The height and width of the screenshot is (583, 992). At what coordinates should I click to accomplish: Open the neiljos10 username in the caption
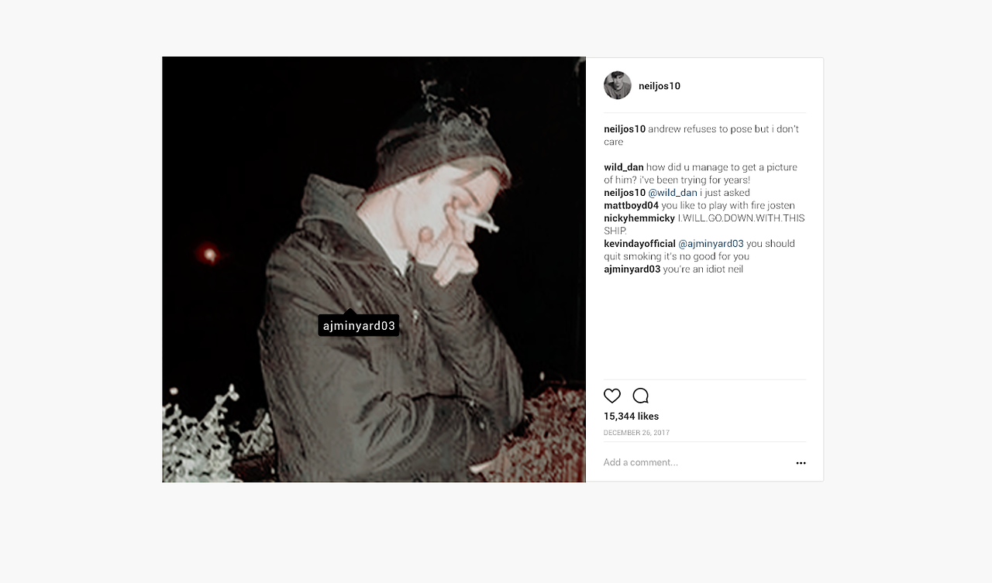(625, 129)
